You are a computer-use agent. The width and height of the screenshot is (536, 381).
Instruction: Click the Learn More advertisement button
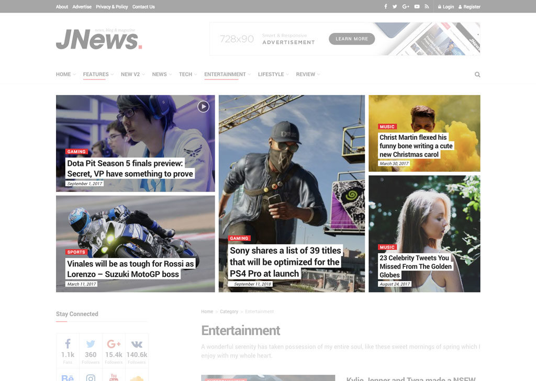coord(352,39)
